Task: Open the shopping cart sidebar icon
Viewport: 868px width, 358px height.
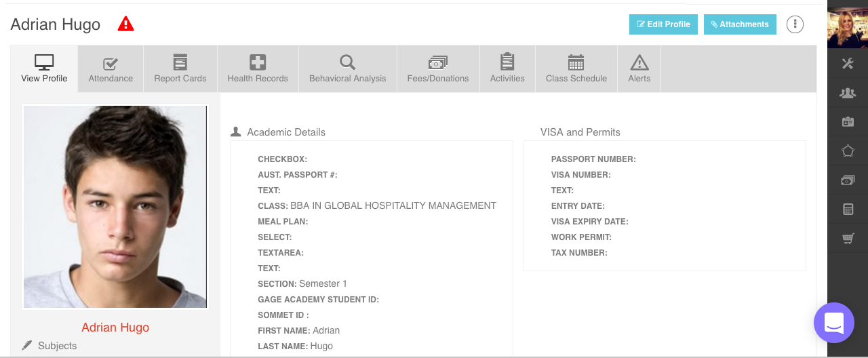Action: click(848, 239)
